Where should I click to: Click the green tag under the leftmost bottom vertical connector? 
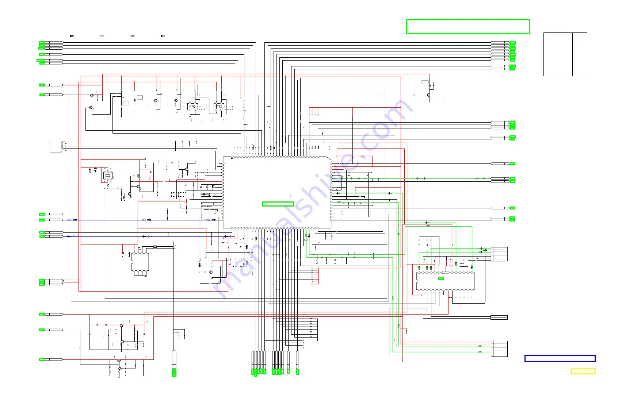[174, 373]
